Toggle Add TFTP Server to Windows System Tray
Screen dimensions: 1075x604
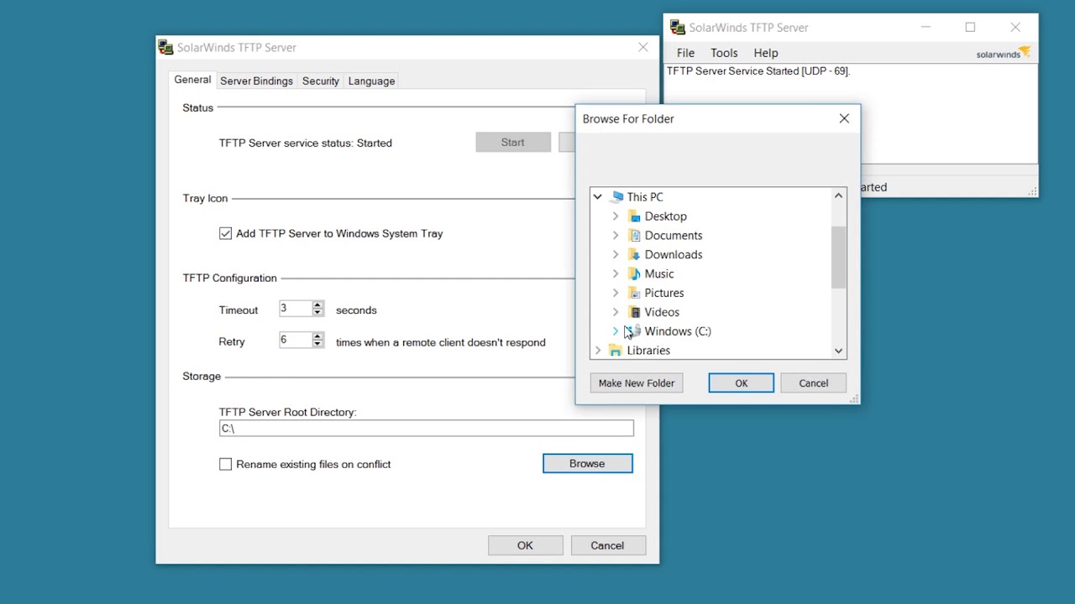(225, 234)
